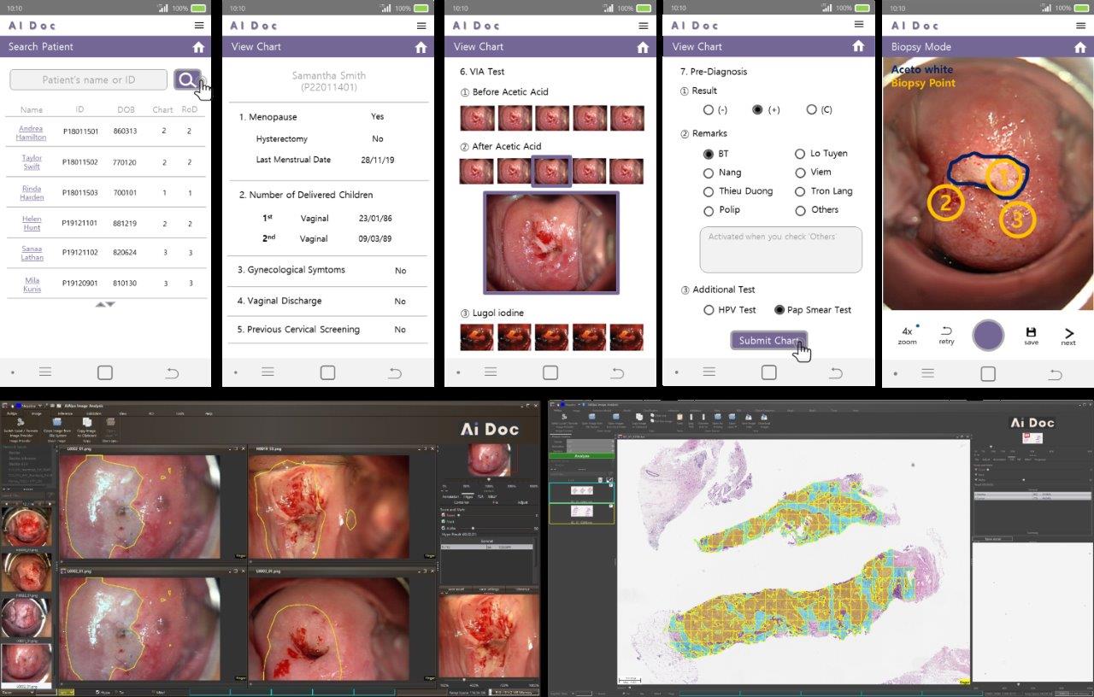
Task: Tap the magnifier icon on Search Patient screen
Action: click(186, 79)
